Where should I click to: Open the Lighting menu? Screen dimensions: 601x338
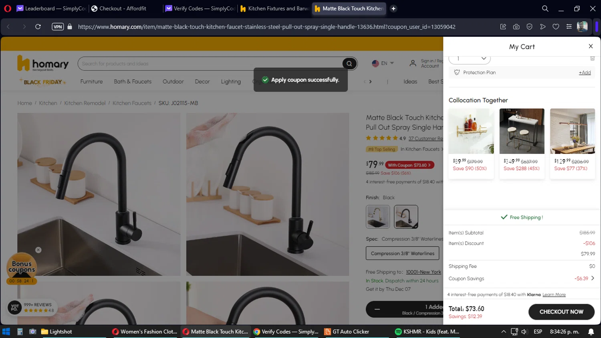[231, 81]
